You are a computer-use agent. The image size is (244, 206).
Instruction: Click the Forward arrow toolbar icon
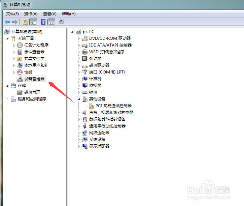click(x=15, y=22)
